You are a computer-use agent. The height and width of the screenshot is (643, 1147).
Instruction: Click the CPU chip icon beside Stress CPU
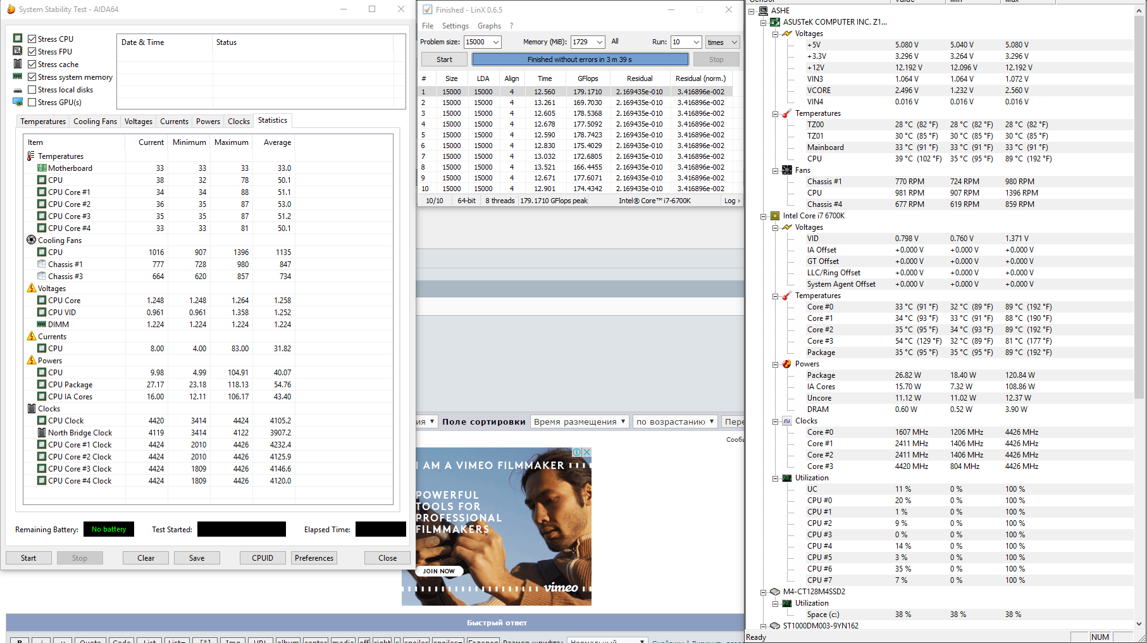pos(18,38)
